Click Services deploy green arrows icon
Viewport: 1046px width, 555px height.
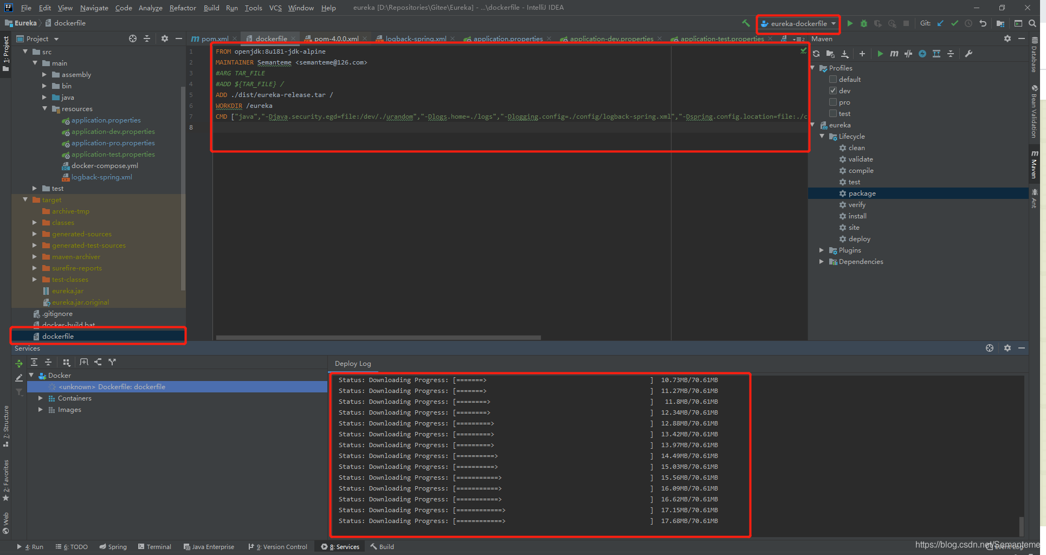pyautogui.click(x=19, y=364)
